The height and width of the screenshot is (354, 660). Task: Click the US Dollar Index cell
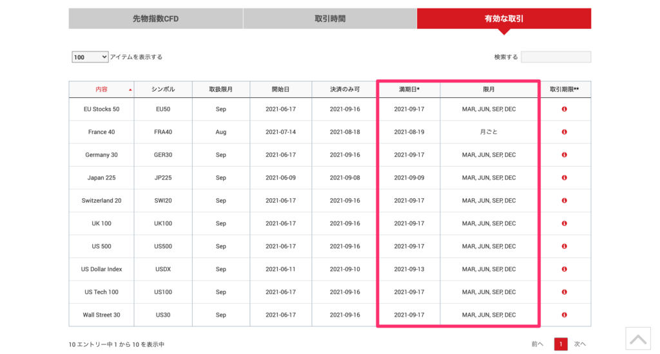101,269
